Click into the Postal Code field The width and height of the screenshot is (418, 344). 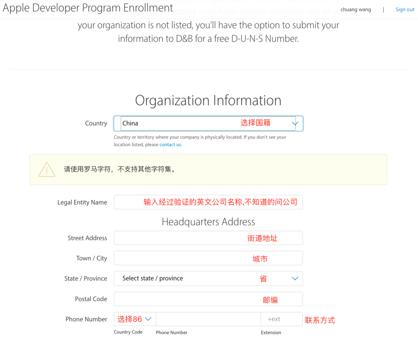coord(208,299)
